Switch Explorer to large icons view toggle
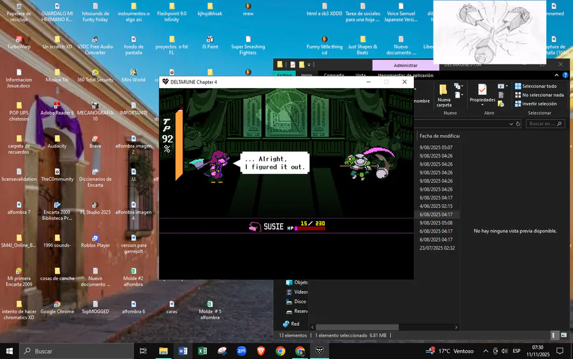This screenshot has height=359, width=573. coord(563,335)
